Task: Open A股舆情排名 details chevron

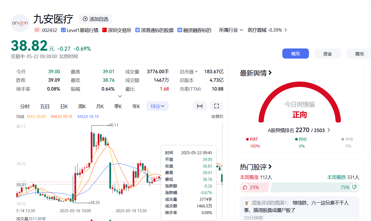Action: click(329, 130)
